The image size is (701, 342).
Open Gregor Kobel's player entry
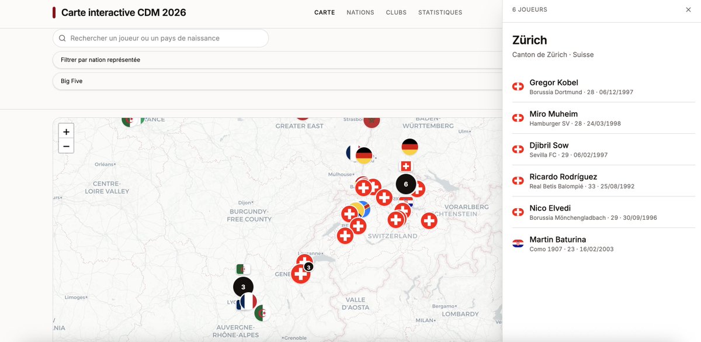coord(603,87)
